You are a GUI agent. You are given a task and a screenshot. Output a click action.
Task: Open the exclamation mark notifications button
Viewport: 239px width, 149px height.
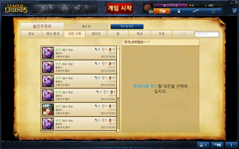coord(231,145)
